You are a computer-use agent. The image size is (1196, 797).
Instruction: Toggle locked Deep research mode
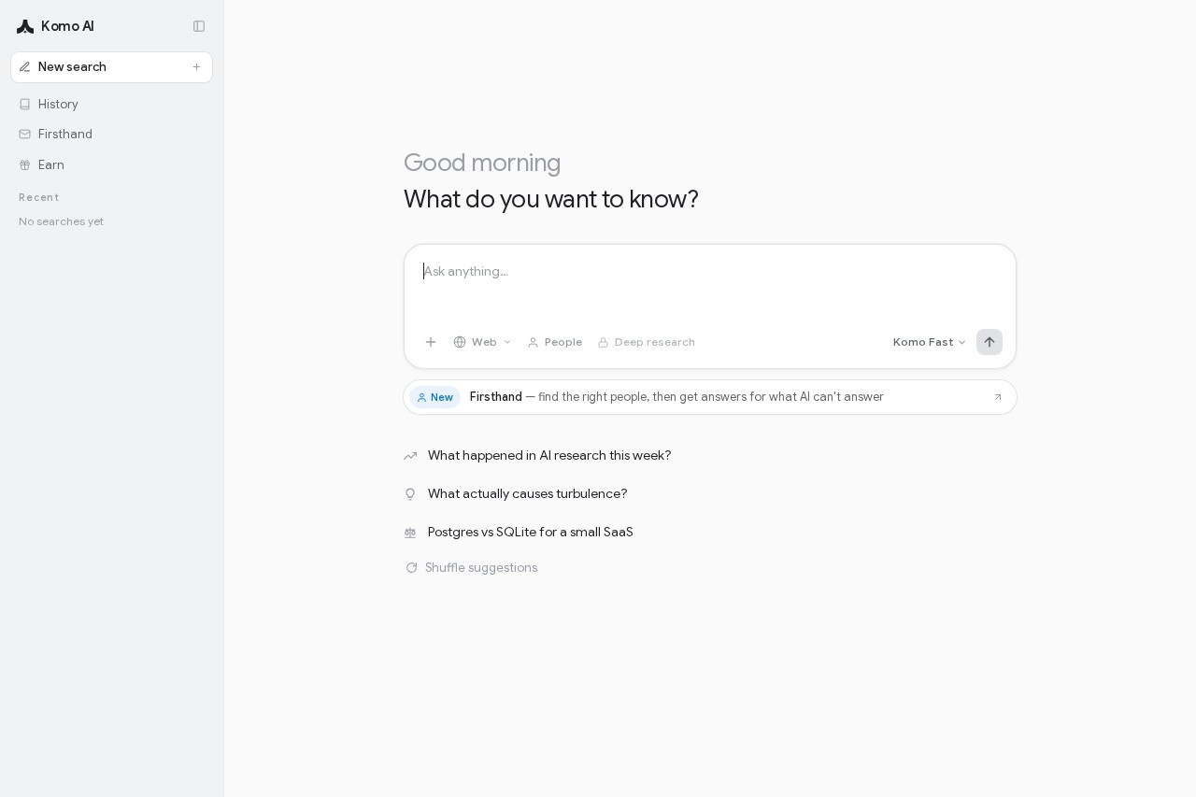pos(647,342)
